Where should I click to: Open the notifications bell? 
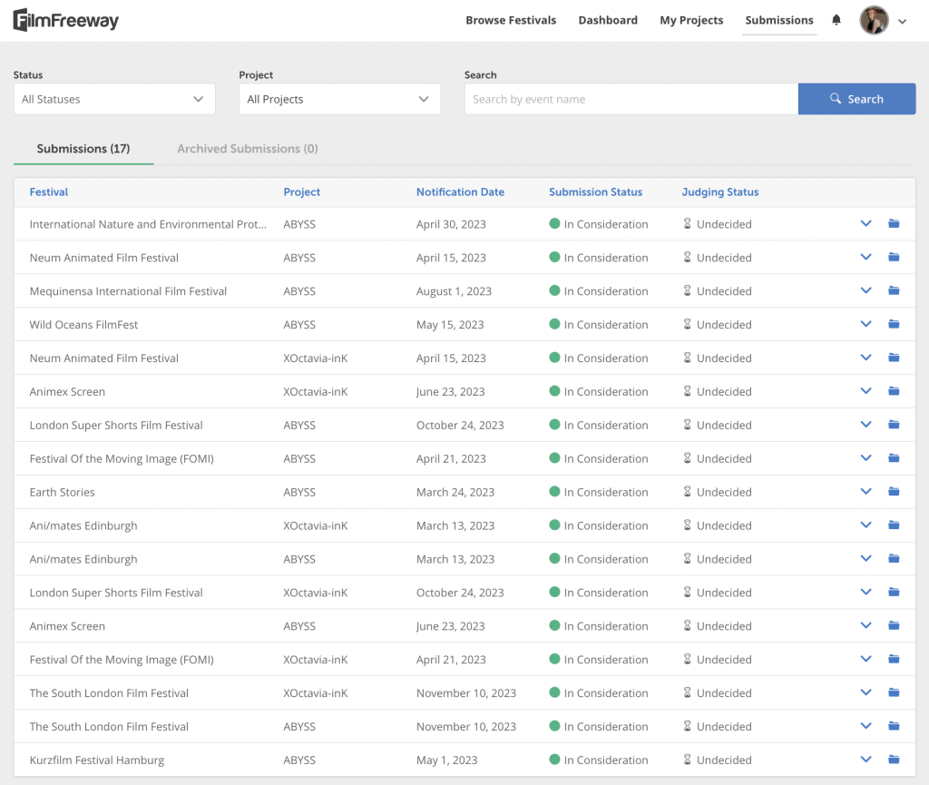click(836, 20)
